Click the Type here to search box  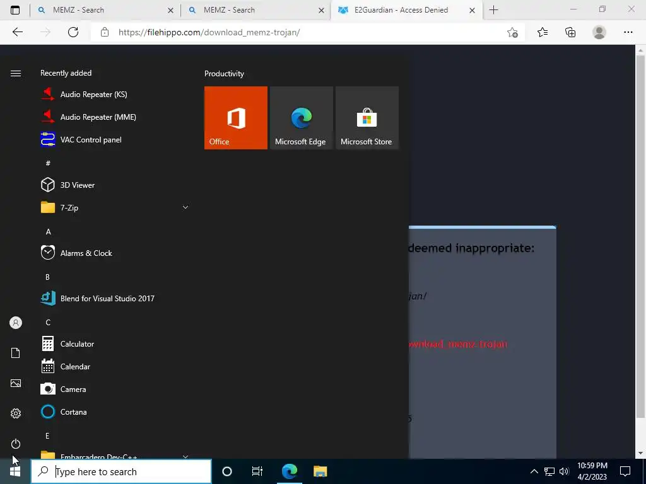[121, 471]
